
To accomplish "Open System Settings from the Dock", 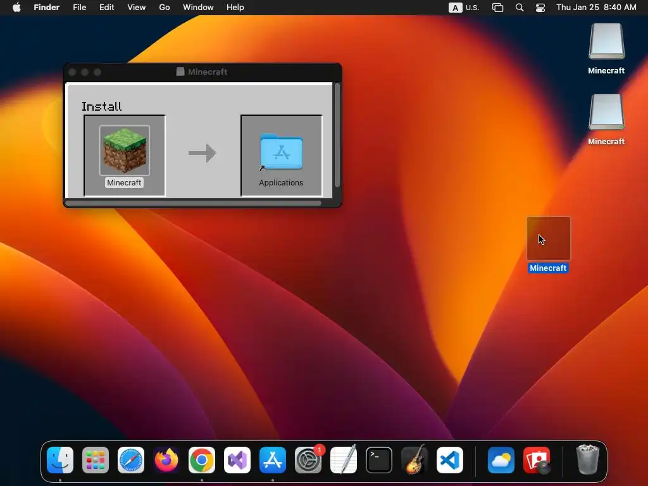I will [308, 460].
